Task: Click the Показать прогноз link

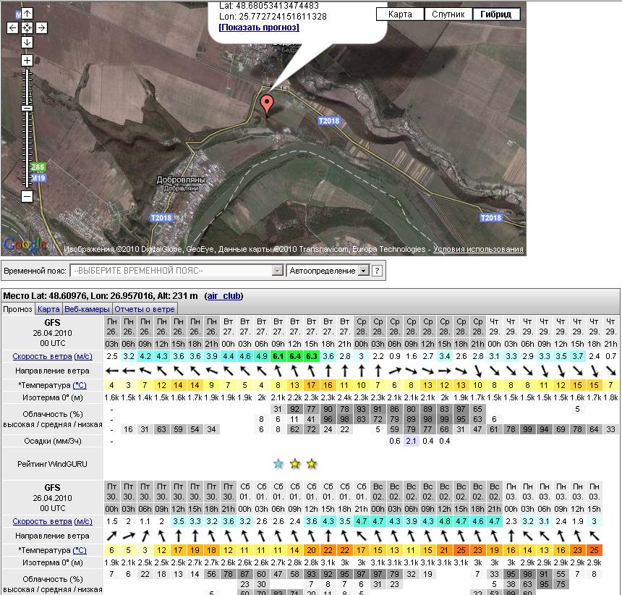Action: click(258, 28)
